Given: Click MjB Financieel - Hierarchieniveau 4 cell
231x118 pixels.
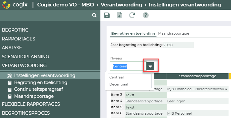Looking at the screenshot, I should point(197,89).
